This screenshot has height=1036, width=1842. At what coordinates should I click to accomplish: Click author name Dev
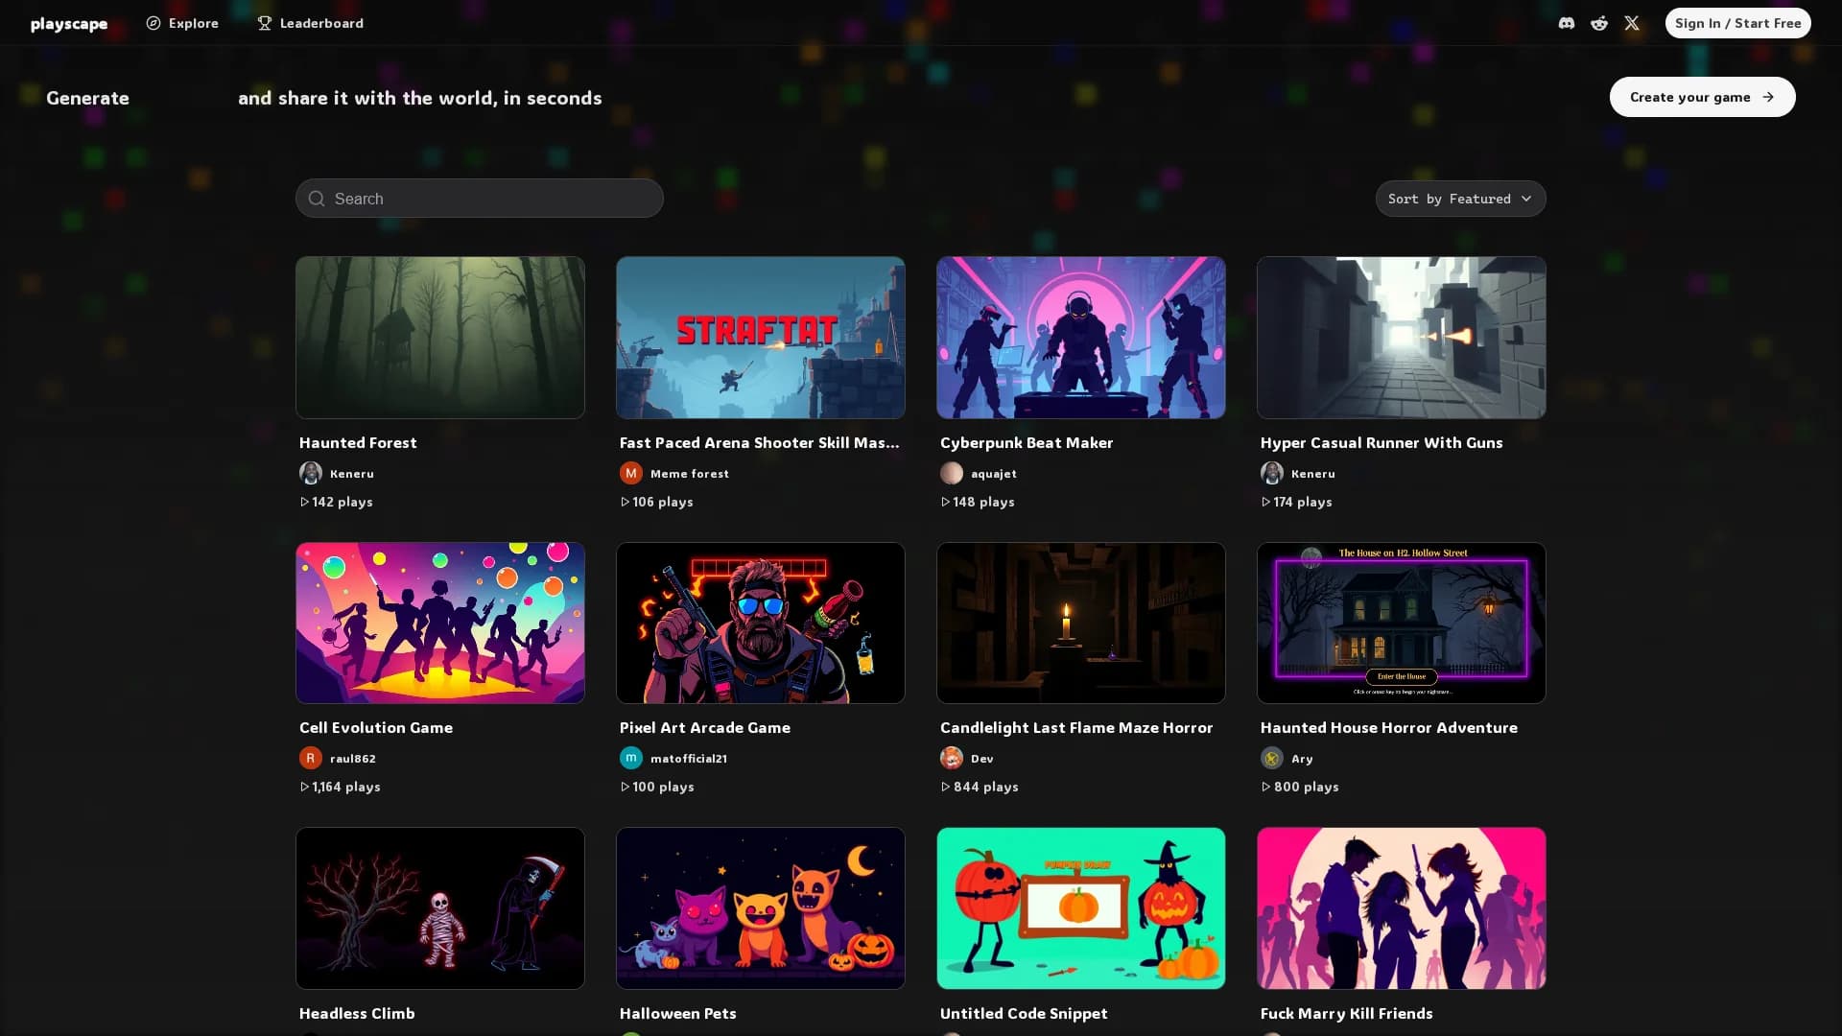(x=982, y=759)
